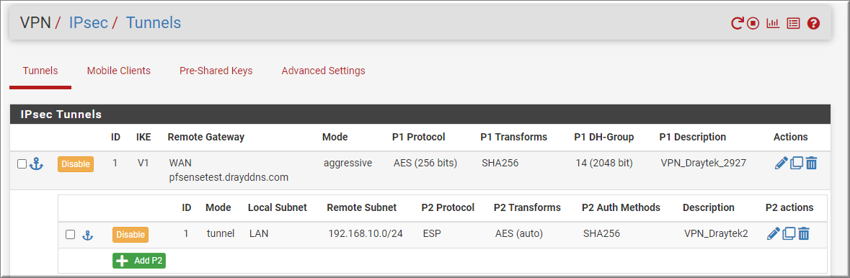The height and width of the screenshot is (278, 850).
Task: Click the stop service icon
Action: point(753,23)
